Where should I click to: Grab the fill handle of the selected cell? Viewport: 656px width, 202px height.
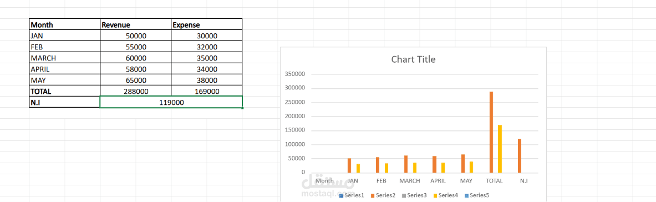243,108
